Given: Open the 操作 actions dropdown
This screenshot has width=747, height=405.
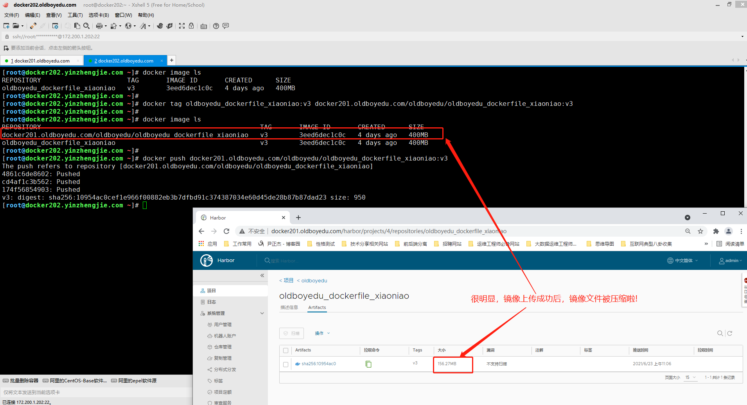Looking at the screenshot, I should [322, 333].
